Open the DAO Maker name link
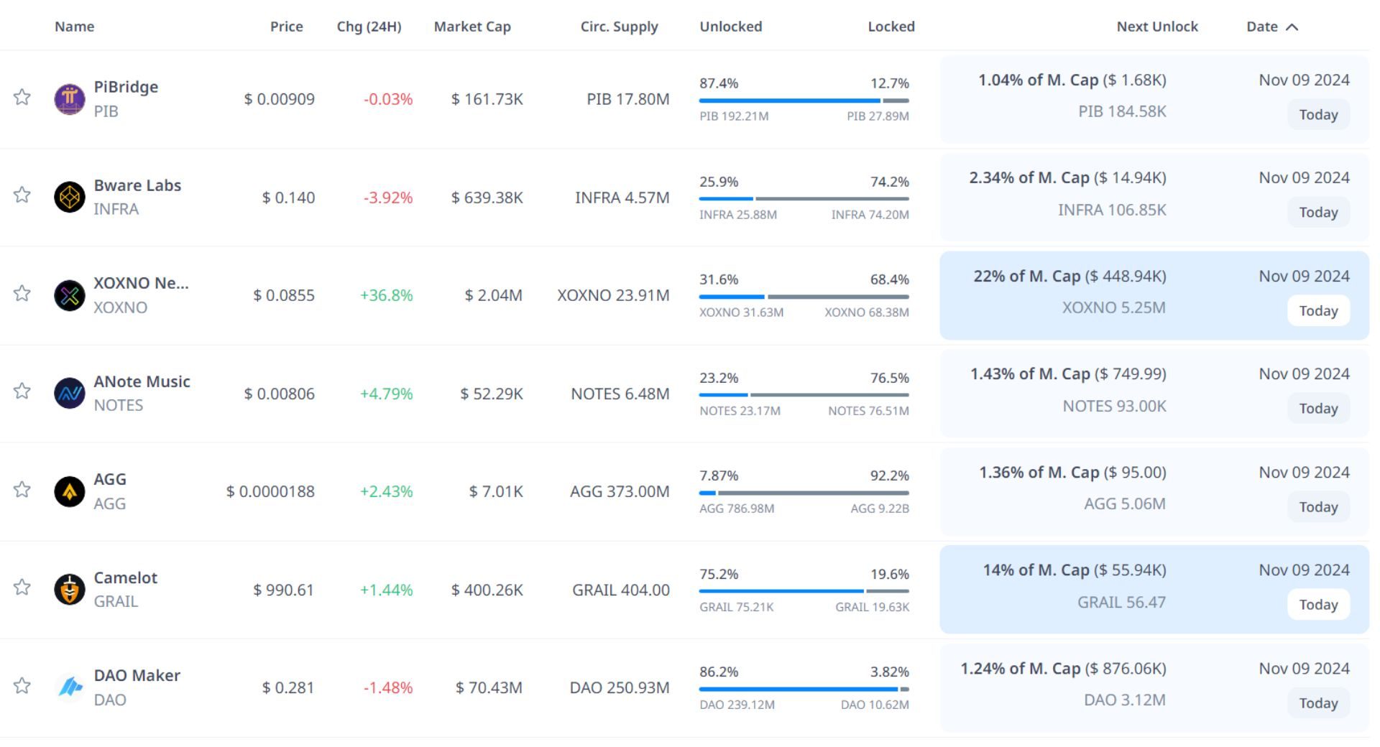This screenshot has width=1380, height=747. click(x=137, y=676)
